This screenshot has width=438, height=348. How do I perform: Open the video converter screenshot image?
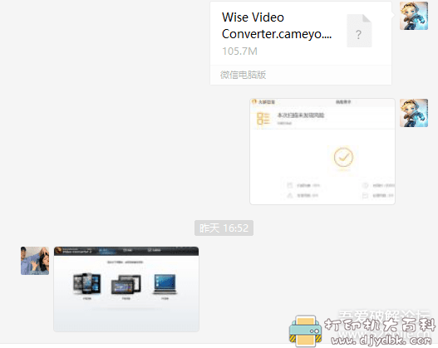tap(126, 289)
